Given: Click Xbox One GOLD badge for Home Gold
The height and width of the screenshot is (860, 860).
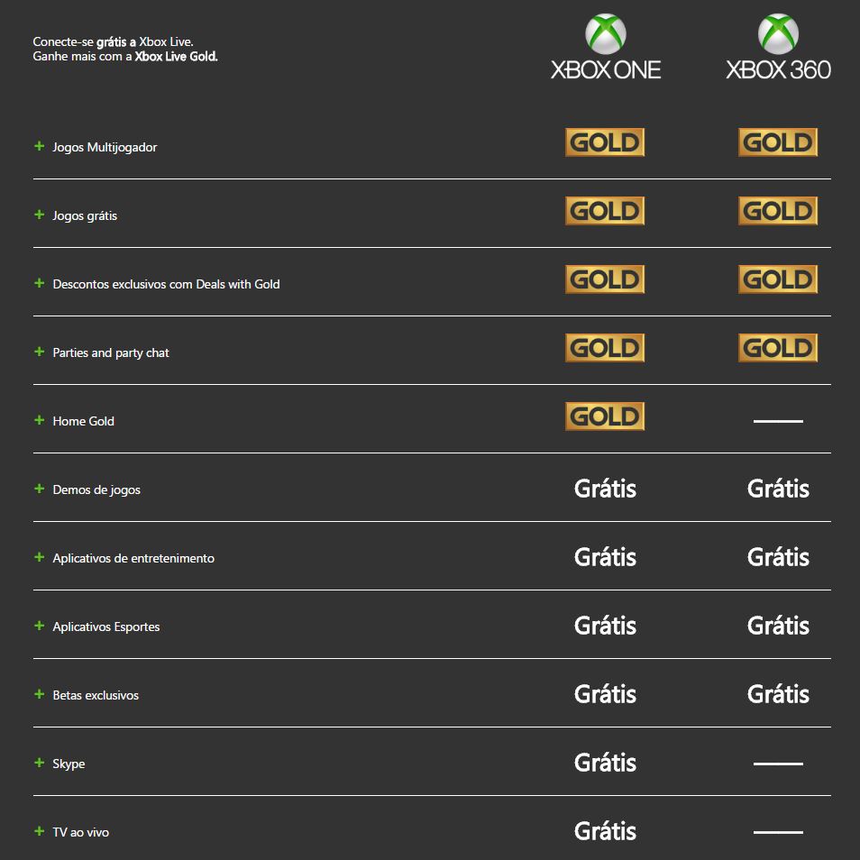Looking at the screenshot, I should pos(605,416).
